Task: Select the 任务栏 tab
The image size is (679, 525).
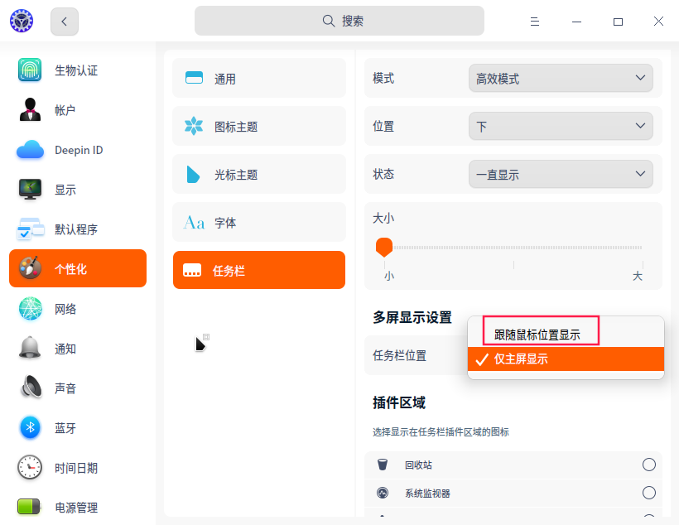Action: (x=259, y=270)
